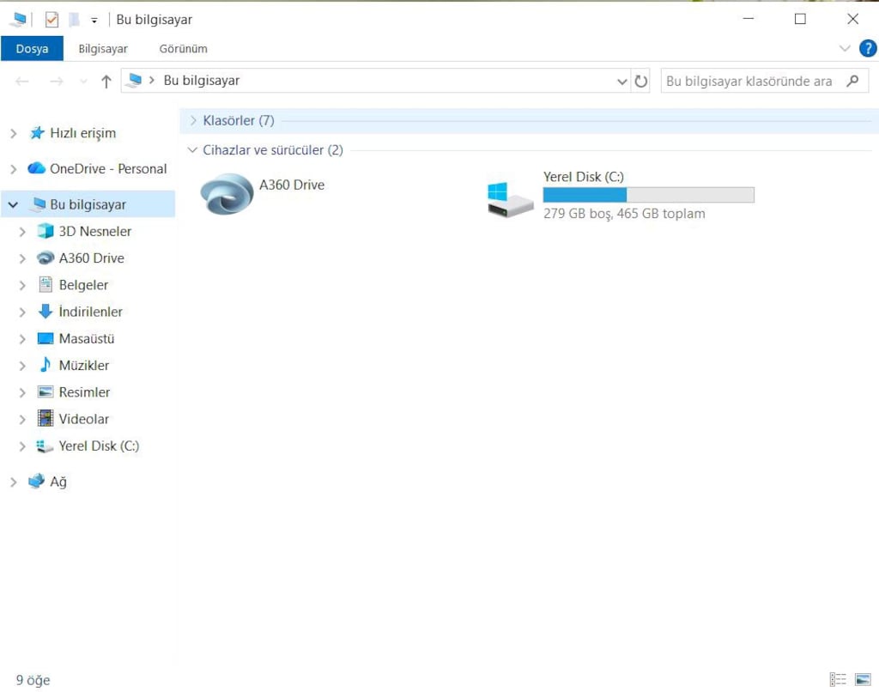Viewport: 879px width, 692px height.
Task: Click the search magnifier icon
Action: click(x=852, y=82)
